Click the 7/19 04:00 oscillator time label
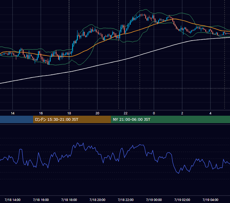230x203 pixels. point(210,200)
